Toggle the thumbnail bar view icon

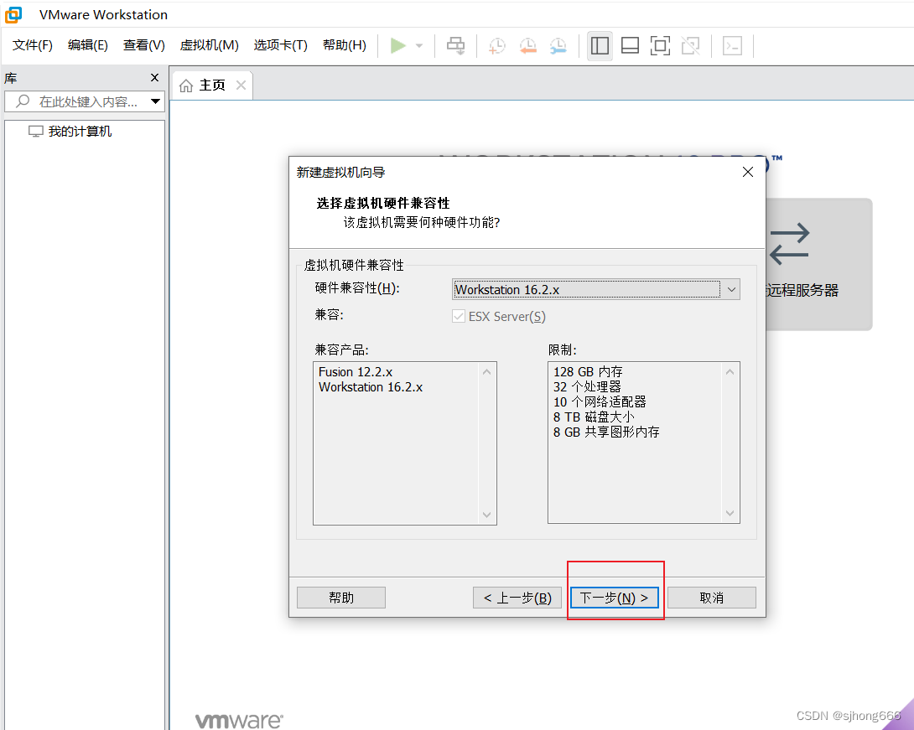pyautogui.click(x=630, y=45)
